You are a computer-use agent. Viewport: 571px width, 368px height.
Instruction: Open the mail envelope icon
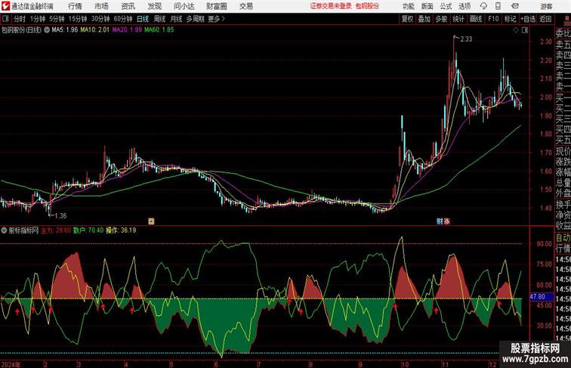(x=515, y=6)
